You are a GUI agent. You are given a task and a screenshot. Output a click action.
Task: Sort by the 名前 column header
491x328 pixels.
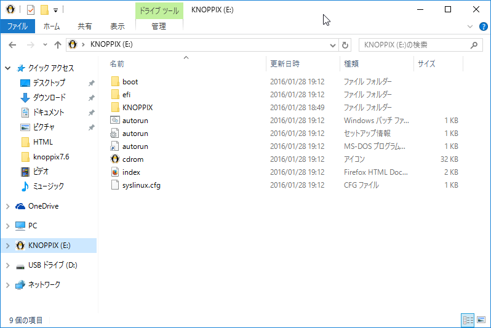[x=117, y=64]
